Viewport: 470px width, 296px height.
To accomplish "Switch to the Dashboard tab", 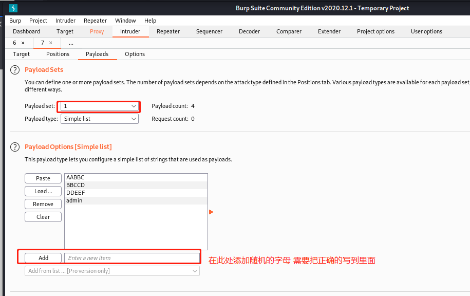I will (x=26, y=31).
